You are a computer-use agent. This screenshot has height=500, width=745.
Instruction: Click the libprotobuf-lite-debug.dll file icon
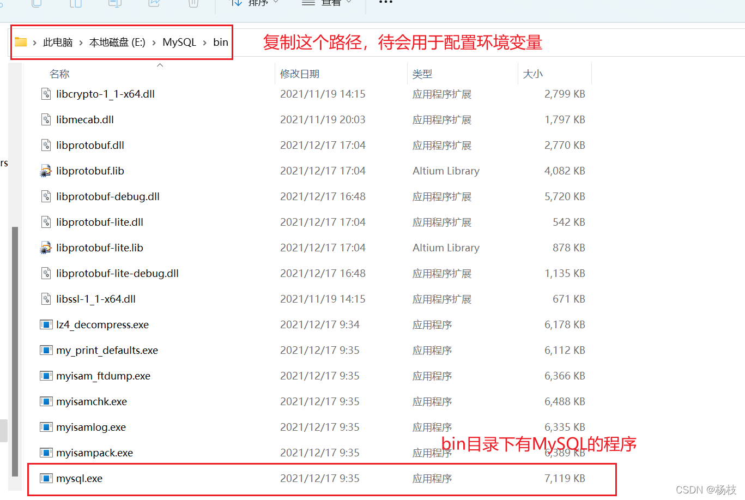46,274
